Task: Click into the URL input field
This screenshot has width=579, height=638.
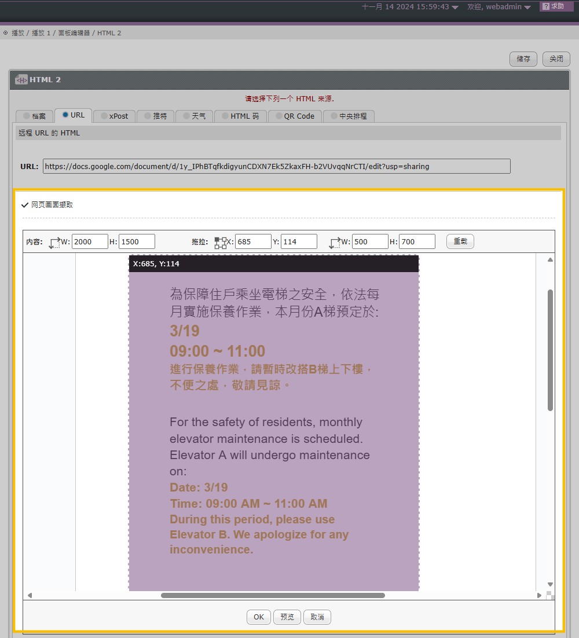Action: 277,166
